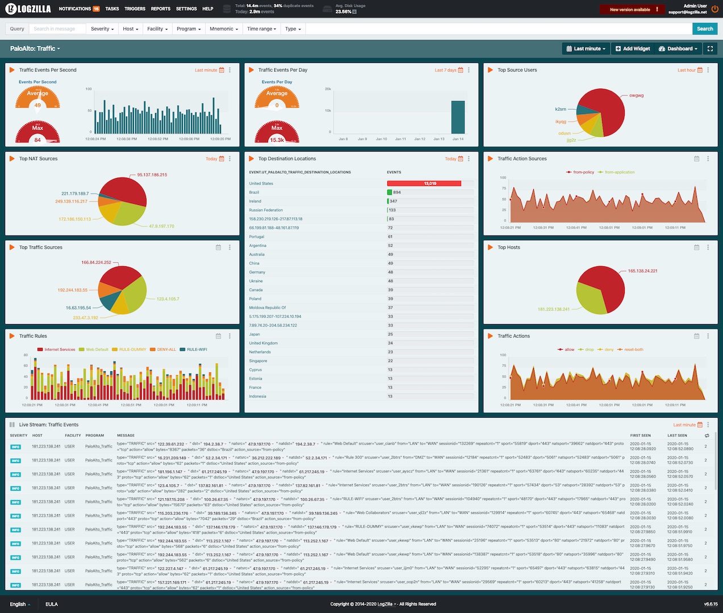723x613 pixels.
Task: Toggle dashboard fullscreen mode
Action: pos(711,48)
